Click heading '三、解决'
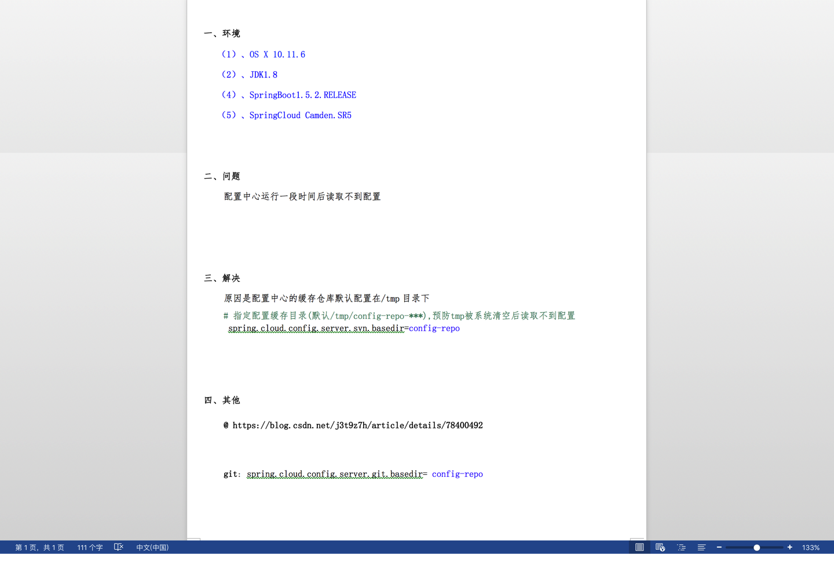Image resolution: width=834 pixels, height=562 pixels. 222,278
